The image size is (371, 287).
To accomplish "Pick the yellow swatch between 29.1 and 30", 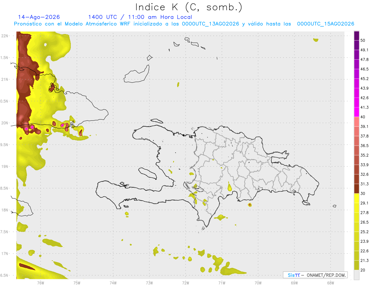I will click(x=356, y=198).
